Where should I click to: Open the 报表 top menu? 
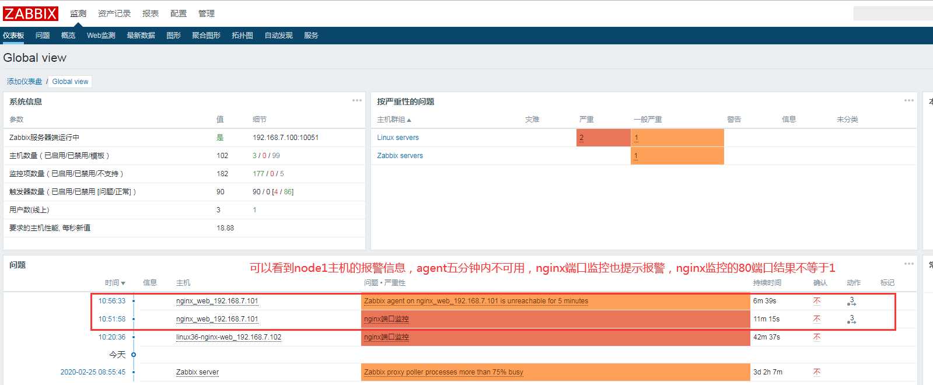point(151,13)
